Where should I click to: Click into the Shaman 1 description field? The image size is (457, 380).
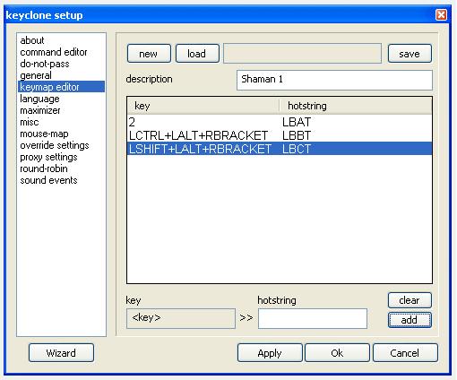point(334,80)
